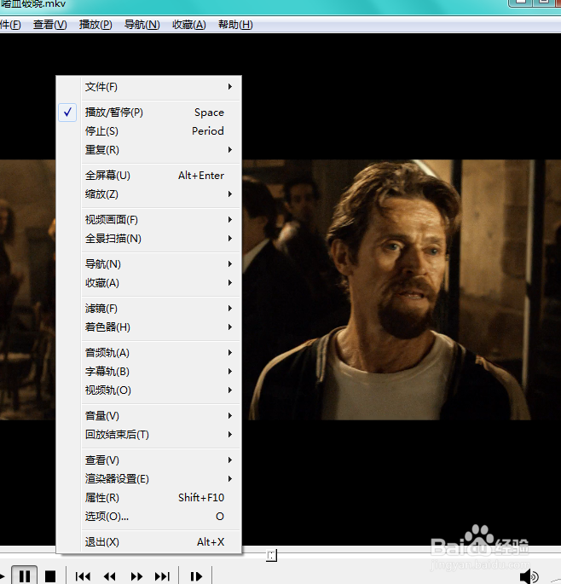
Task: Click the frame-step button
Action: [x=196, y=576]
